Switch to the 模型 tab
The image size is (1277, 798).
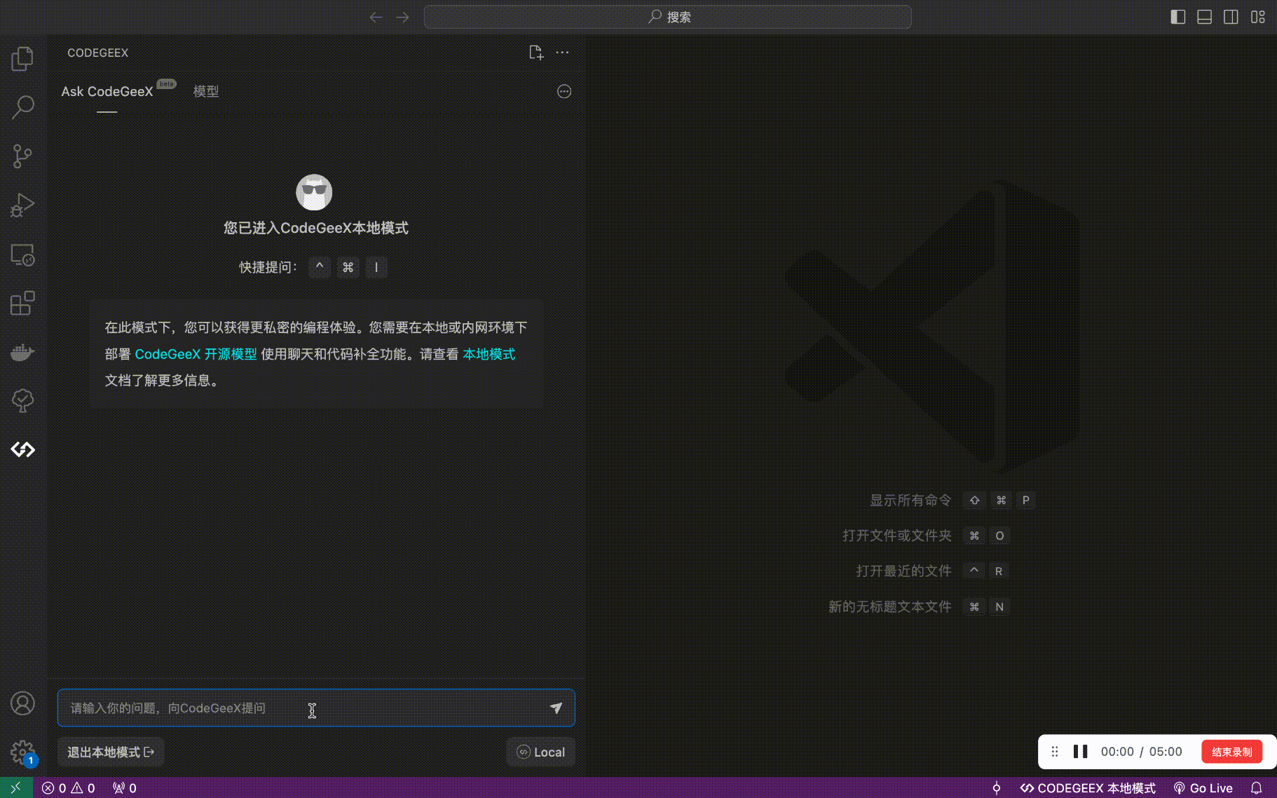point(206,91)
